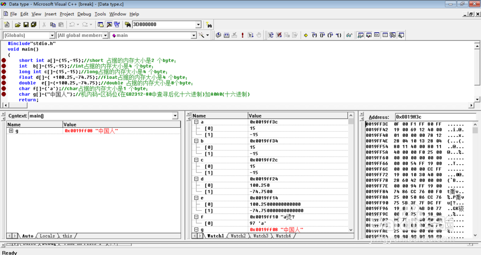Restart the debugging session

point(271,35)
